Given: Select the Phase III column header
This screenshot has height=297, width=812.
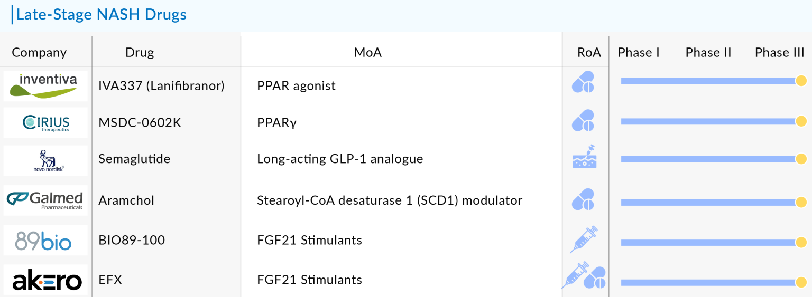Looking at the screenshot, I should (779, 52).
